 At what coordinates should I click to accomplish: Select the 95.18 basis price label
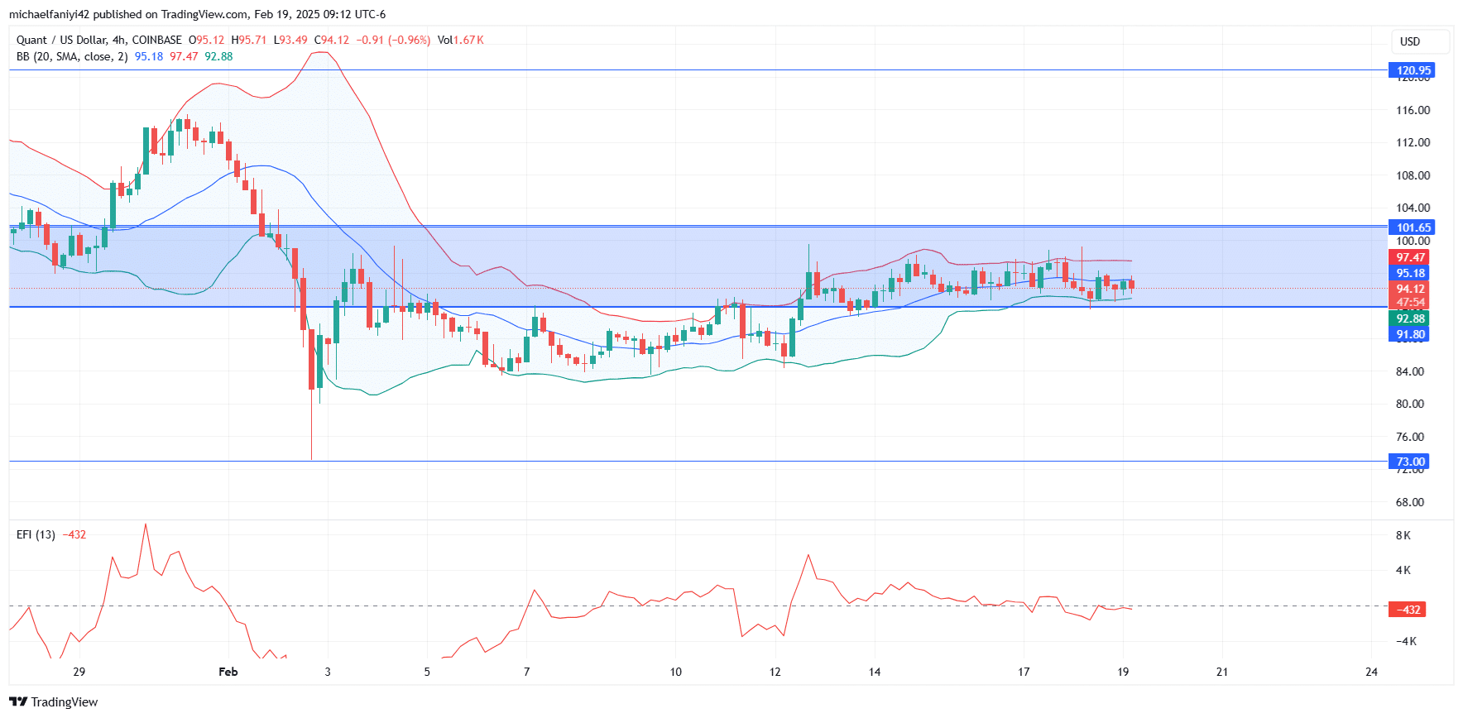pyautogui.click(x=1409, y=273)
